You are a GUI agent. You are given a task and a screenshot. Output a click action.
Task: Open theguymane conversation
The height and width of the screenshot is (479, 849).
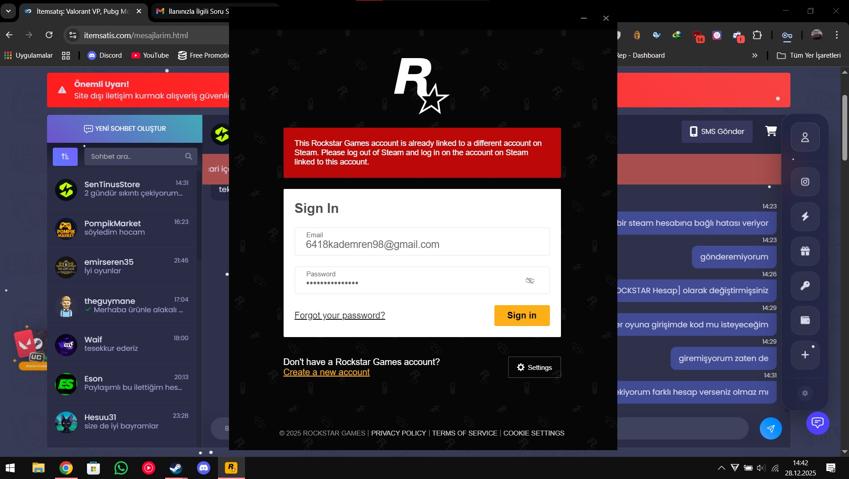(x=122, y=306)
